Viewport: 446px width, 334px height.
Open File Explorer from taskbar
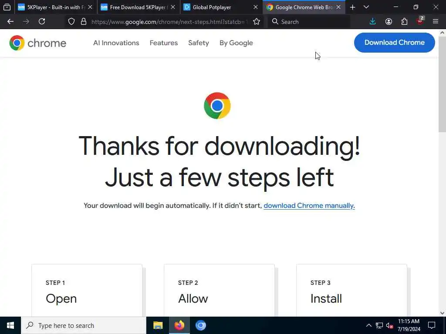pyautogui.click(x=158, y=325)
